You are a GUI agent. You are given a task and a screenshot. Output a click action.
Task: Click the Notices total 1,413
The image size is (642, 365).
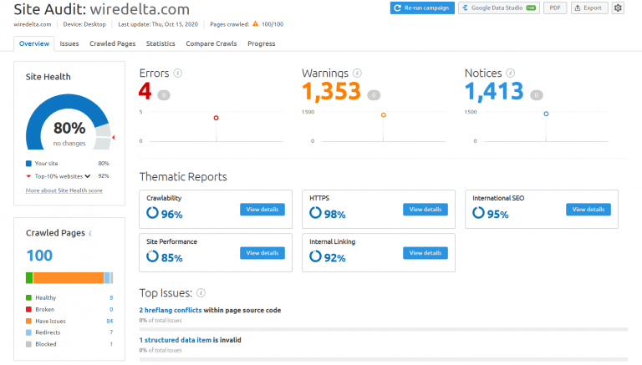click(494, 91)
